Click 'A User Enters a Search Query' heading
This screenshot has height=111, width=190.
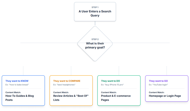click(x=95, y=14)
